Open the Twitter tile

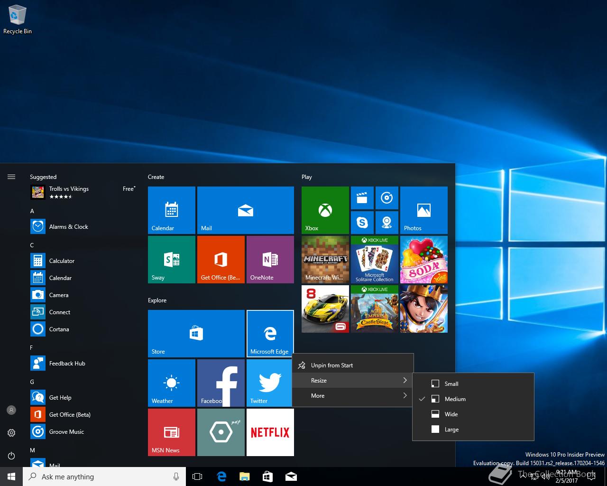pyautogui.click(x=269, y=383)
